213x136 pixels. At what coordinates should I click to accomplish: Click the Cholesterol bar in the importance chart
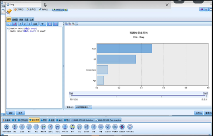pos(103,70)
